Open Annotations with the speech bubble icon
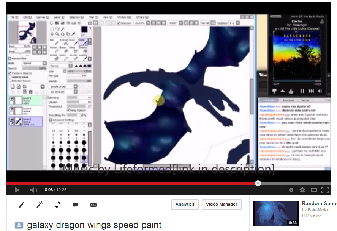 [76, 205]
